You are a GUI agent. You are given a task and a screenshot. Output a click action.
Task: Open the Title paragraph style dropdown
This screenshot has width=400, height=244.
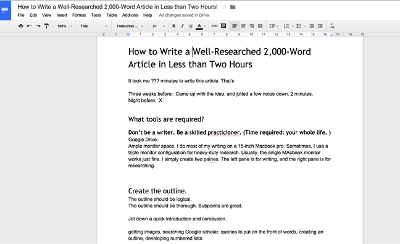click(x=93, y=26)
